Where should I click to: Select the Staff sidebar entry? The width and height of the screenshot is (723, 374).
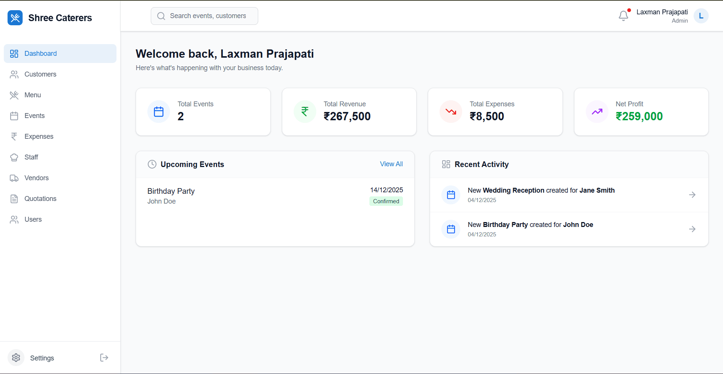click(31, 157)
